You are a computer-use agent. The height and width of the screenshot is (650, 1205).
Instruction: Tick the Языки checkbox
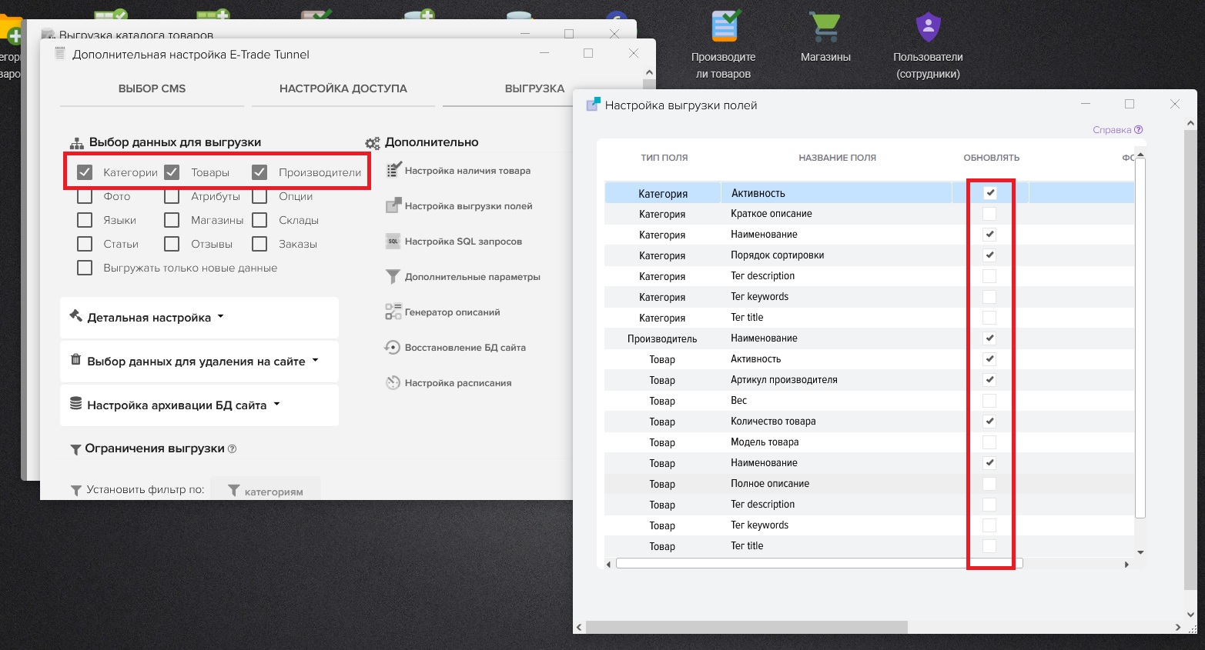tap(85, 220)
